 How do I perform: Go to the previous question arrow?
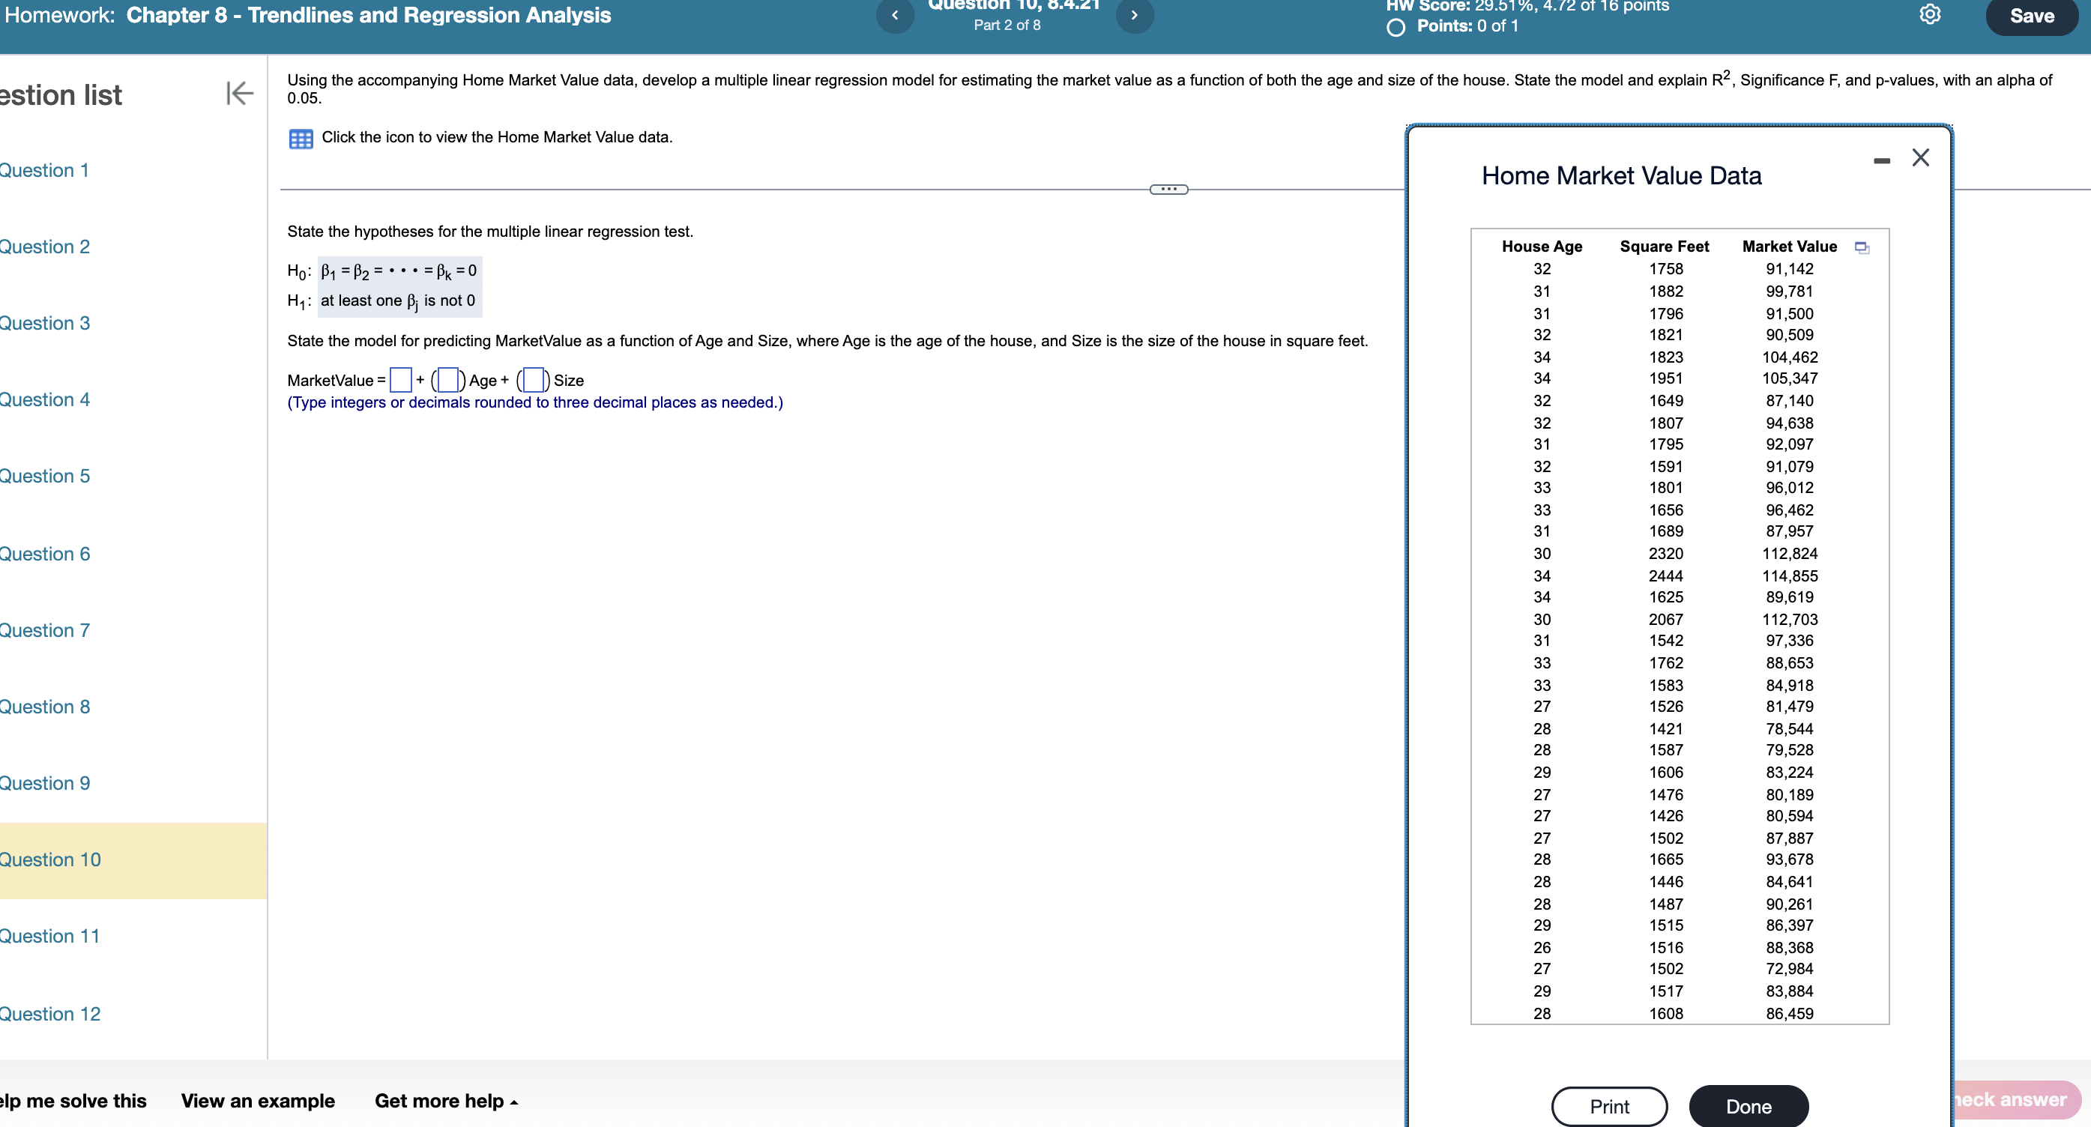click(x=895, y=16)
